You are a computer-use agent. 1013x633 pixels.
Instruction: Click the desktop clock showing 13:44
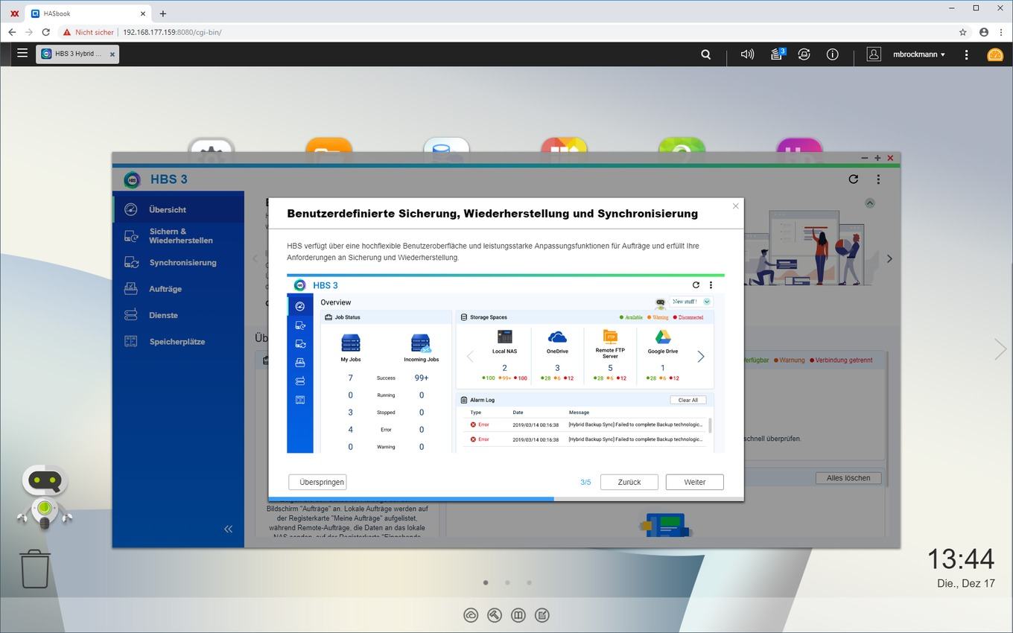pyautogui.click(x=961, y=559)
